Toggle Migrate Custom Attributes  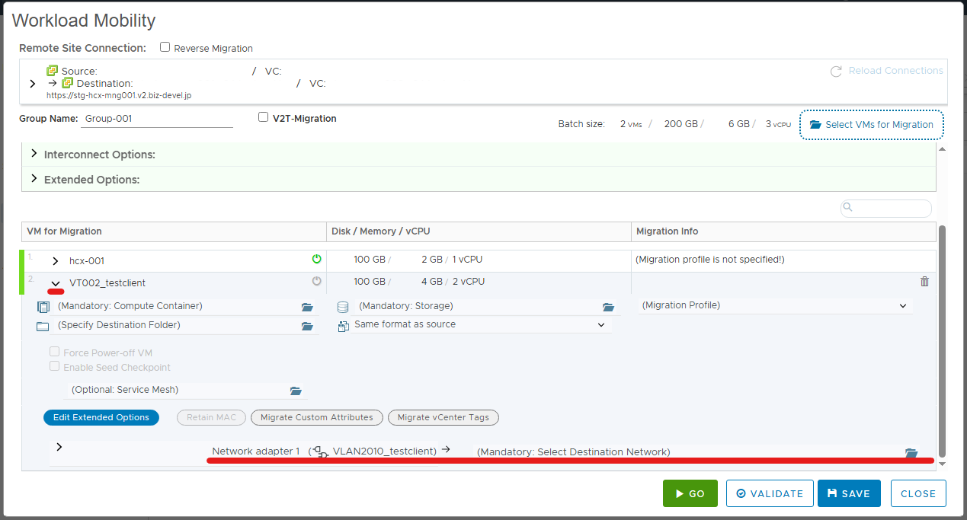pyautogui.click(x=317, y=417)
